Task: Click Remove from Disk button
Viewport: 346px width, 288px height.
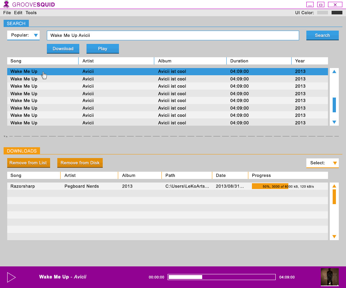Action: tap(80, 163)
